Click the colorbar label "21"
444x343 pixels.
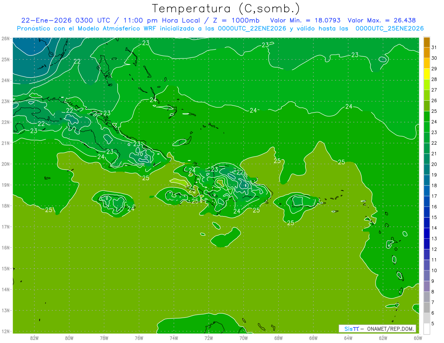434,154
